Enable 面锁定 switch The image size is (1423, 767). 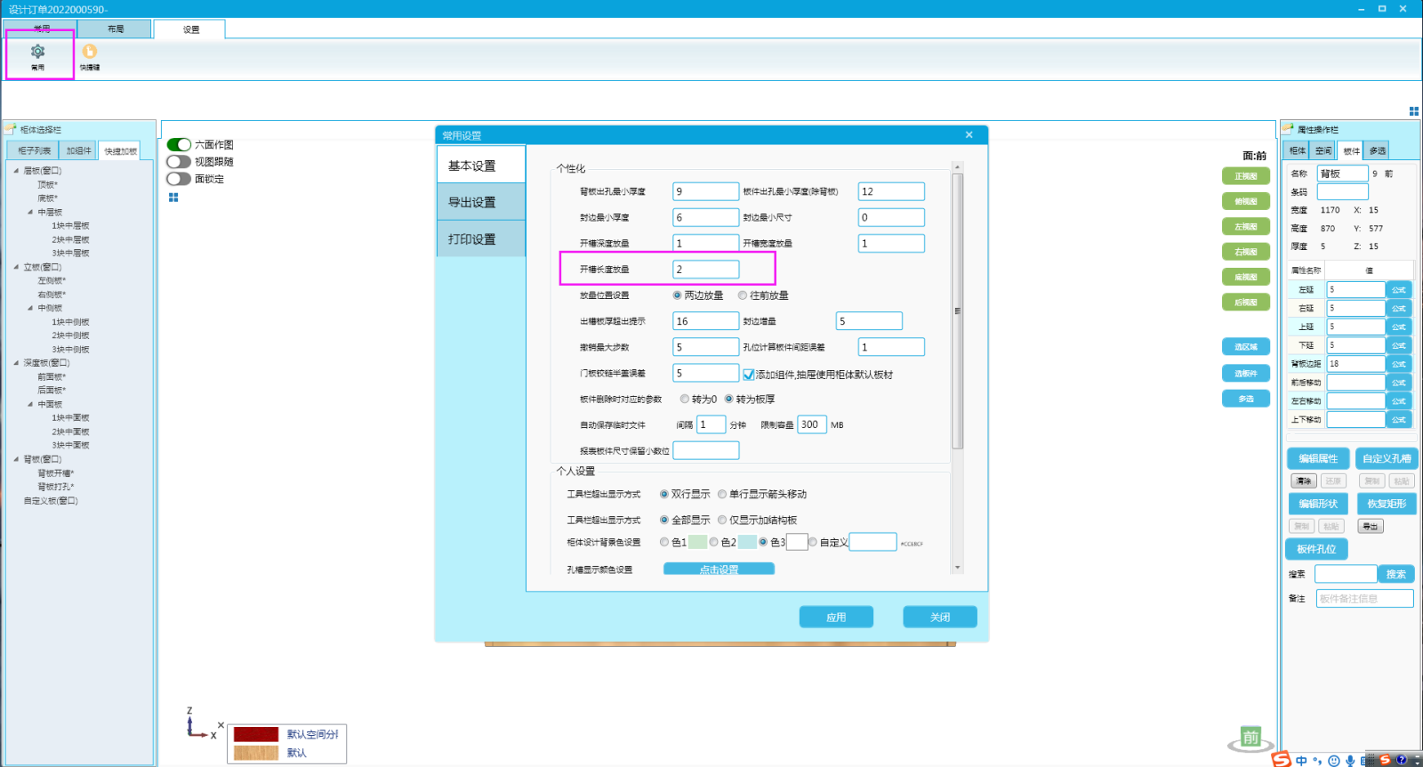click(179, 179)
